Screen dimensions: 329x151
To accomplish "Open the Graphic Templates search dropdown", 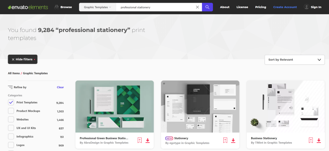I will point(98,7).
